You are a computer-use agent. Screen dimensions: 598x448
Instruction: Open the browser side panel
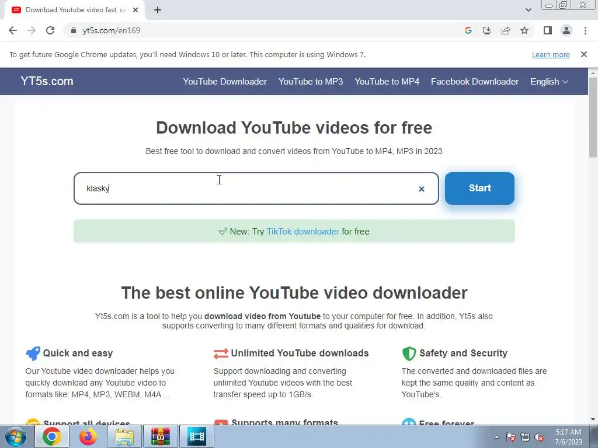coord(548,30)
